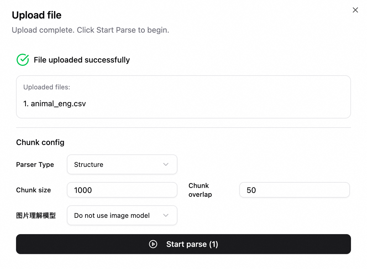The height and width of the screenshot is (269, 367).
Task: Click the "Uploaded files:" caption
Action: [x=47, y=87]
